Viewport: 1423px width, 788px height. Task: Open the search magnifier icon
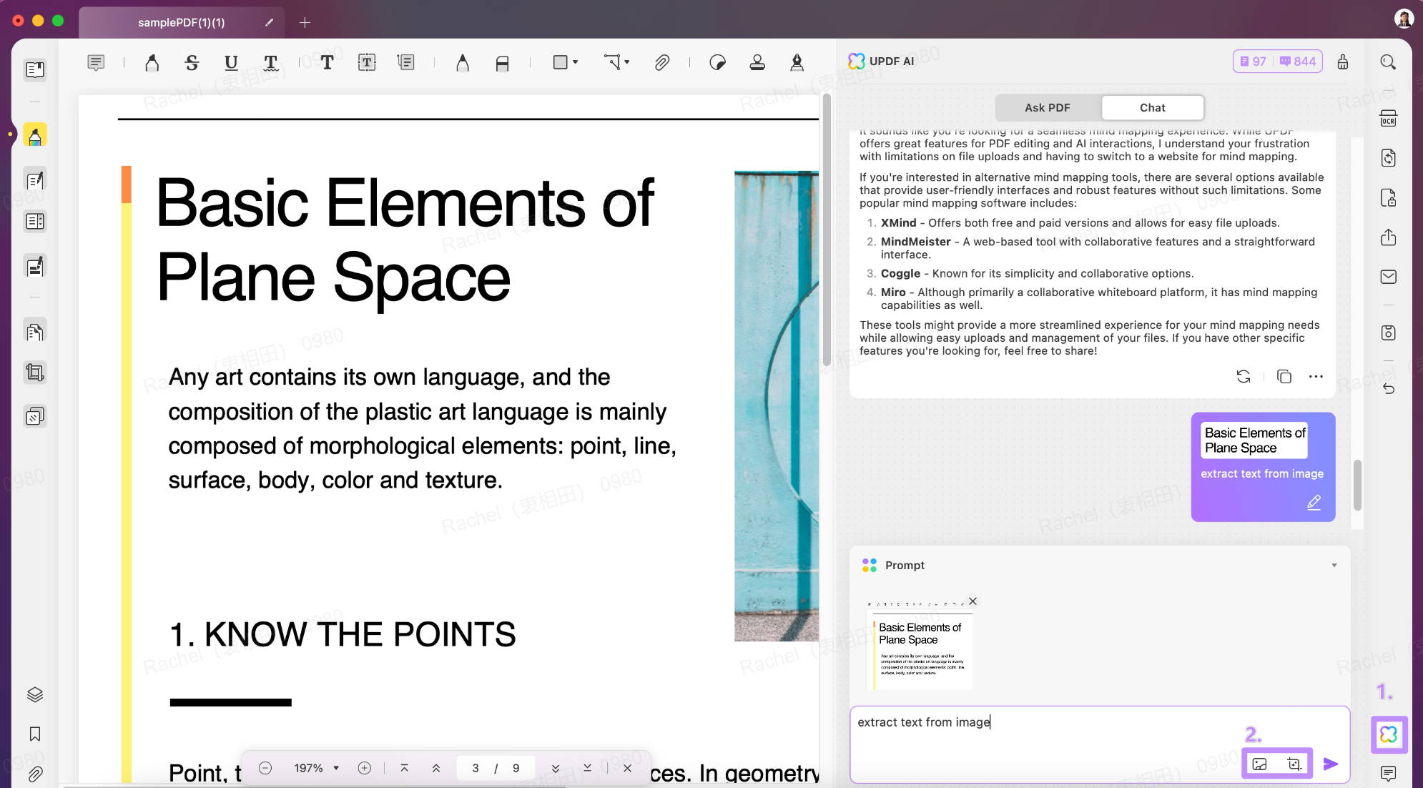(x=1388, y=62)
